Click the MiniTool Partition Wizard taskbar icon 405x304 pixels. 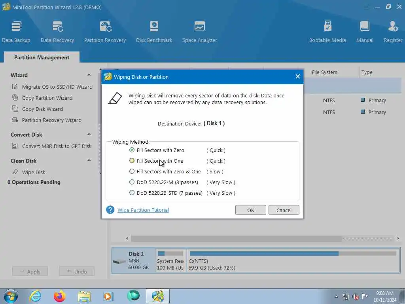tap(158, 296)
